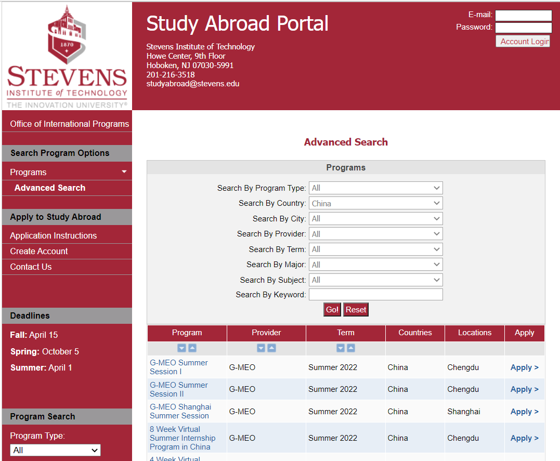Open G-MEO Shanghai Summer Session link
Screen dimensions: 560x461
[180, 411]
